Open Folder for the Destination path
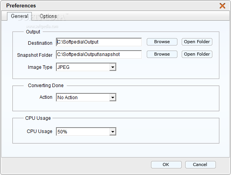This screenshot has height=175, width=231. pyautogui.click(x=197, y=42)
